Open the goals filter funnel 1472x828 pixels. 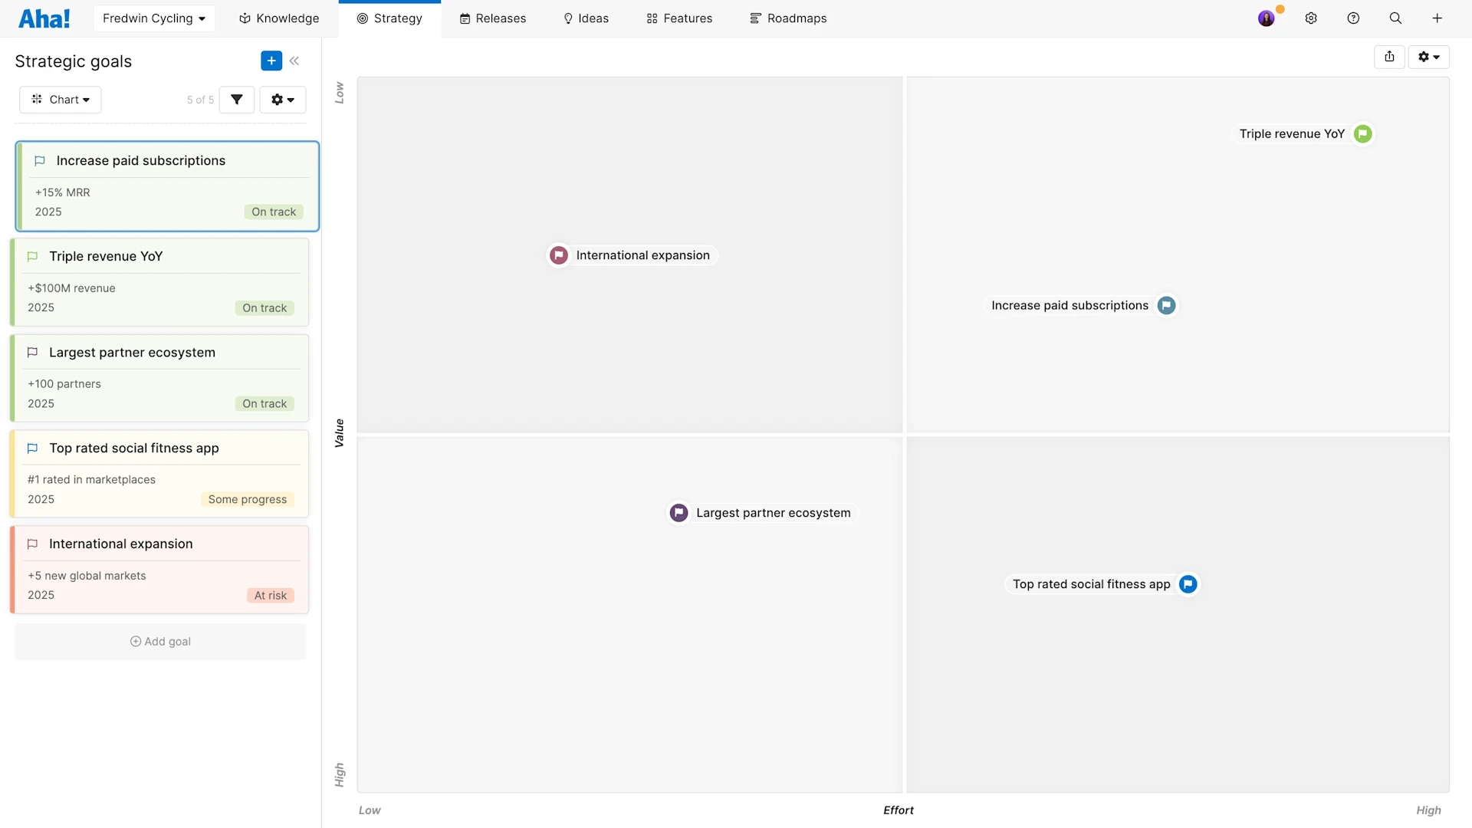(237, 100)
